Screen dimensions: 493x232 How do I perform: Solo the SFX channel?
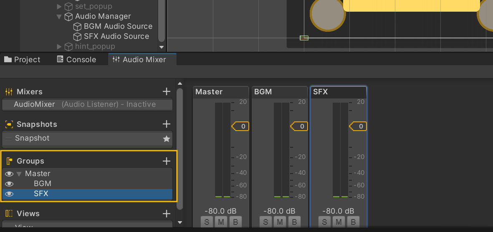pos(324,222)
